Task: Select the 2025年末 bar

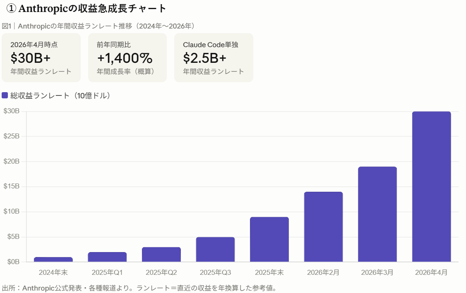Action: click(269, 240)
